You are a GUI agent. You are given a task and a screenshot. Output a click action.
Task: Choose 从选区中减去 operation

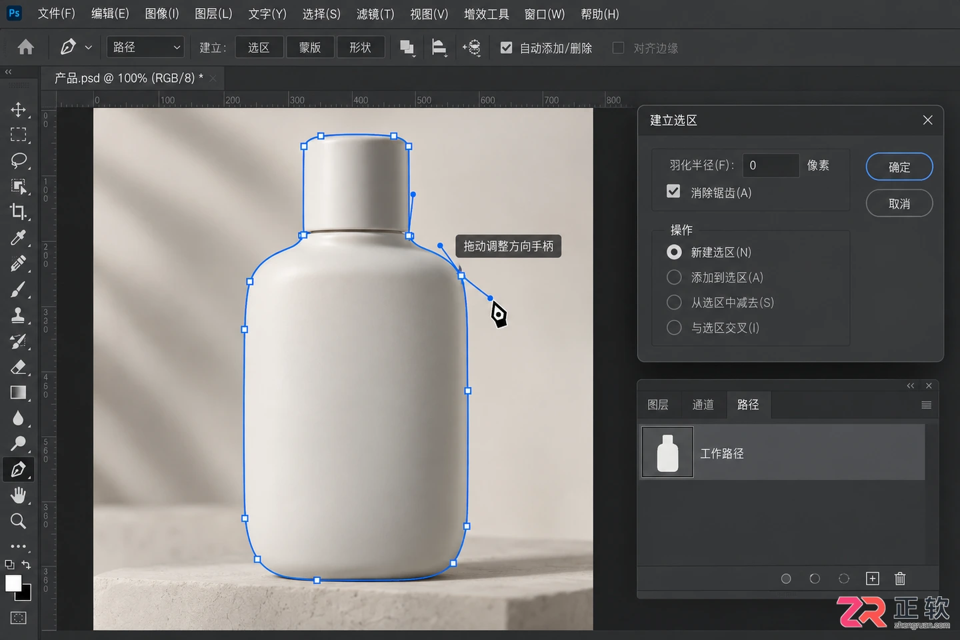[675, 303]
